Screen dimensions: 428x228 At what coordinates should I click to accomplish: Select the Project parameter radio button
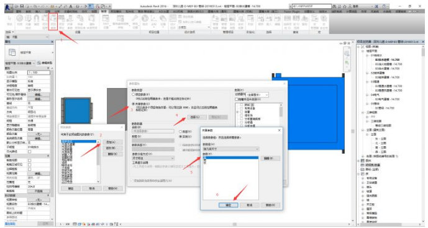tap(134, 94)
